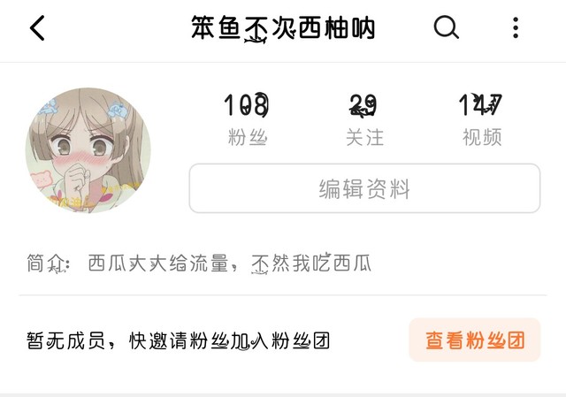Image resolution: width=566 pixels, height=397 pixels.
Task: Open the fans list via count 108
Action: pos(247,105)
